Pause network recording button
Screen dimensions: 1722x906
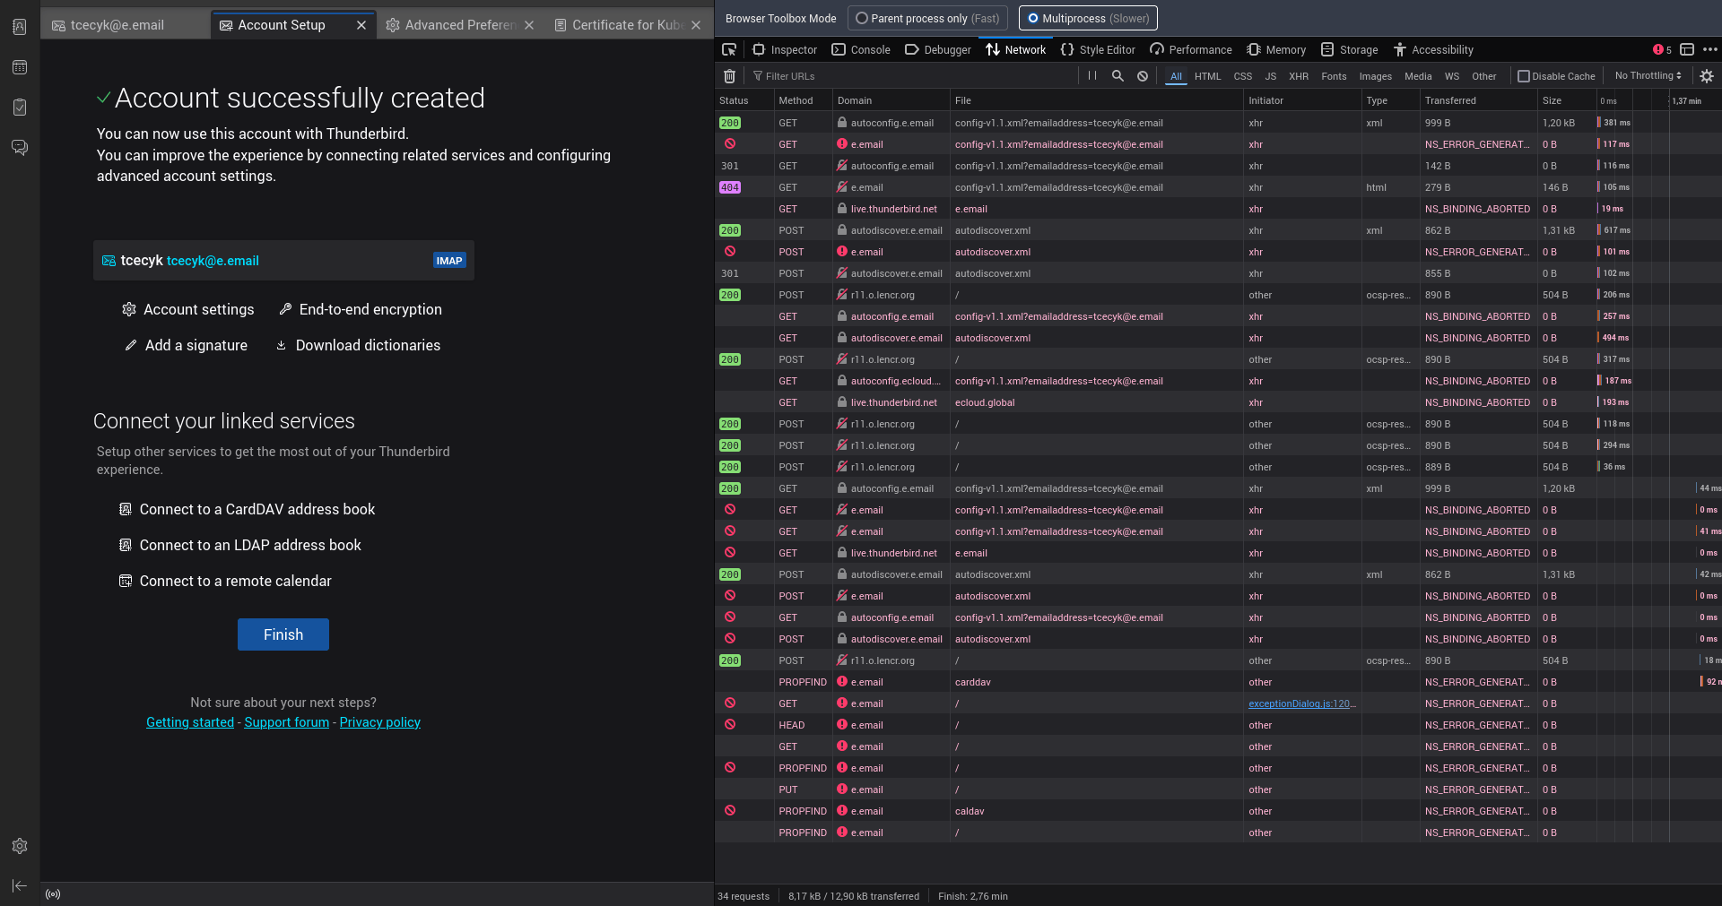pyautogui.click(x=1092, y=76)
